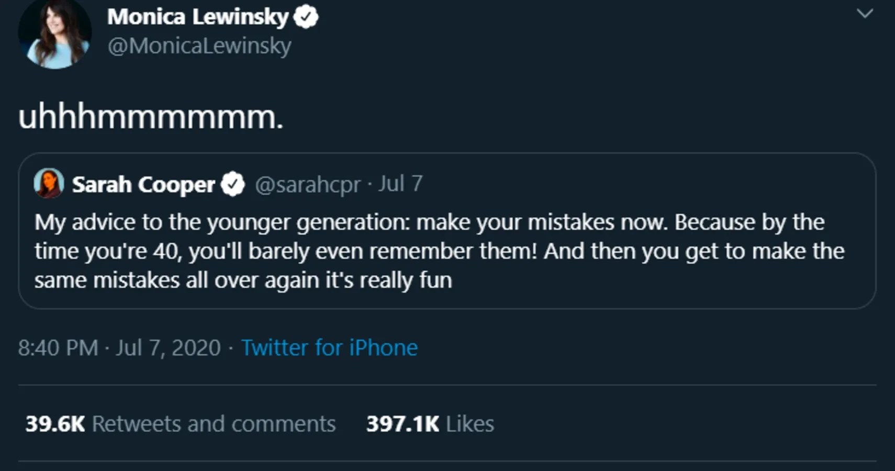View the 397.1K Likes list
895x471 pixels.
431,423
